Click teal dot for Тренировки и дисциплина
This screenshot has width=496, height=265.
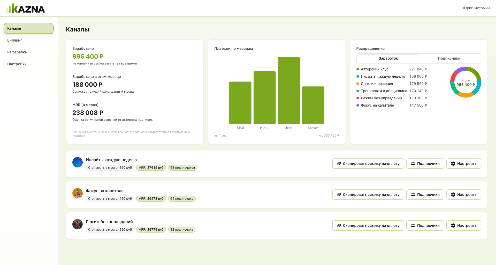(x=358, y=91)
